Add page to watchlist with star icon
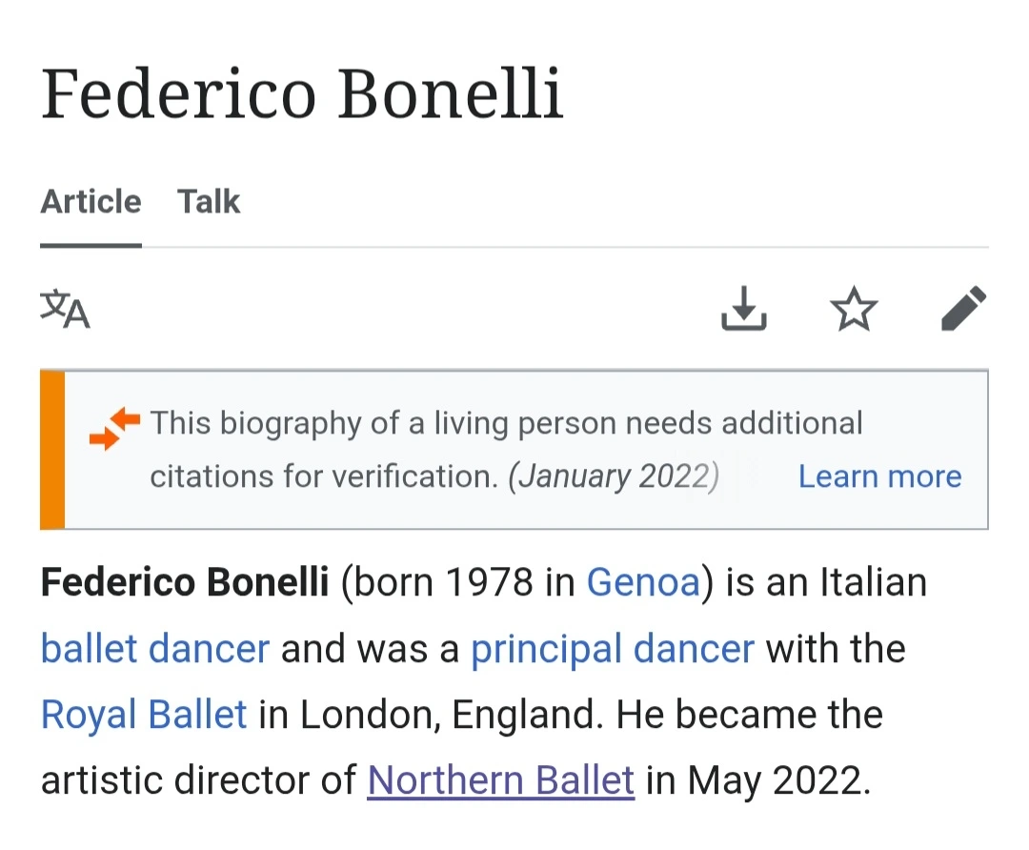 pos(853,310)
